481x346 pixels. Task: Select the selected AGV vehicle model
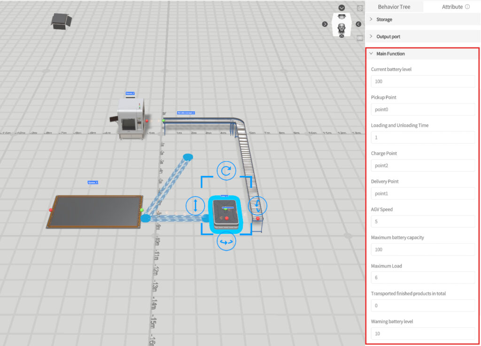226,214
